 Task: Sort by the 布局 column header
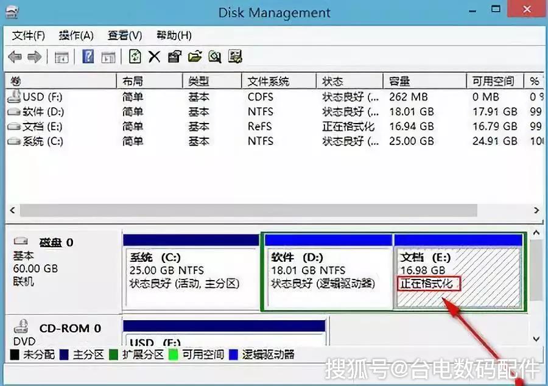[149, 82]
